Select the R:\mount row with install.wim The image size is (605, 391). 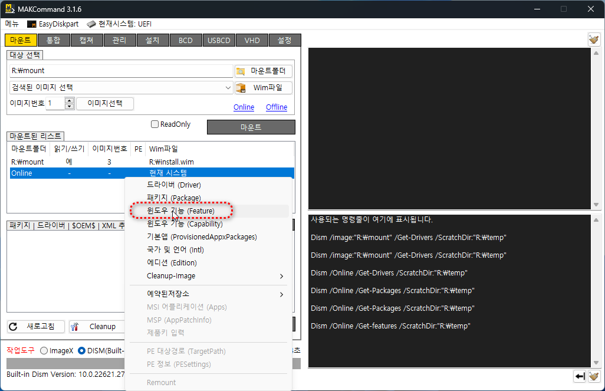[152, 162]
